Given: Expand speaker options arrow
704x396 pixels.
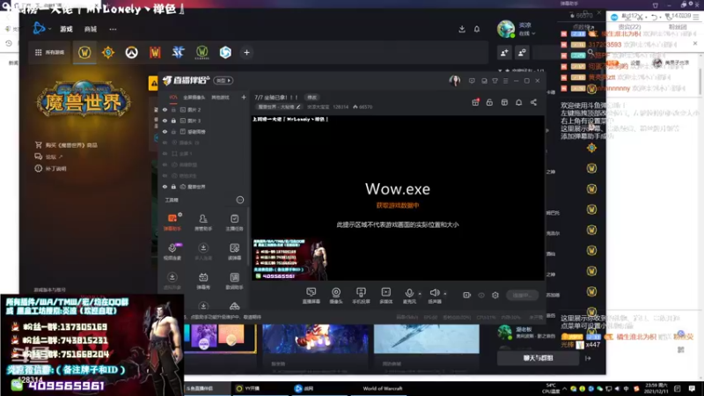Looking at the screenshot, I should coord(445,294).
